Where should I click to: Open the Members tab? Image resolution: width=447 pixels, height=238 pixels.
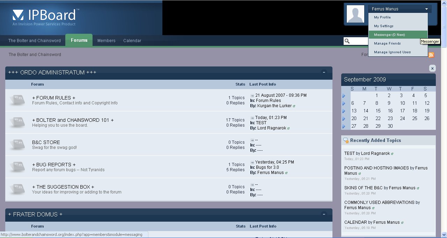tap(106, 41)
